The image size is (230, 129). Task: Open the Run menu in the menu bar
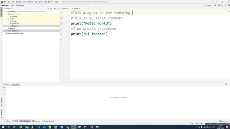coord(36,2)
